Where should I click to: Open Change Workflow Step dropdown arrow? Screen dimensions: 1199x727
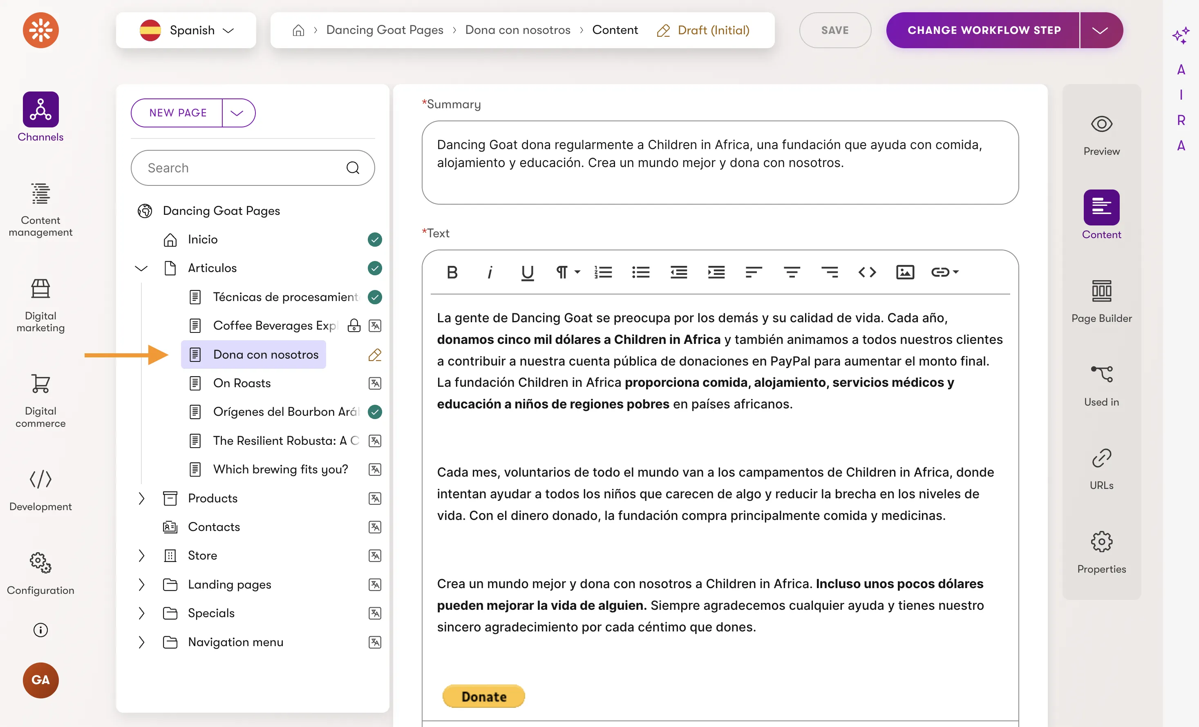pos(1100,30)
